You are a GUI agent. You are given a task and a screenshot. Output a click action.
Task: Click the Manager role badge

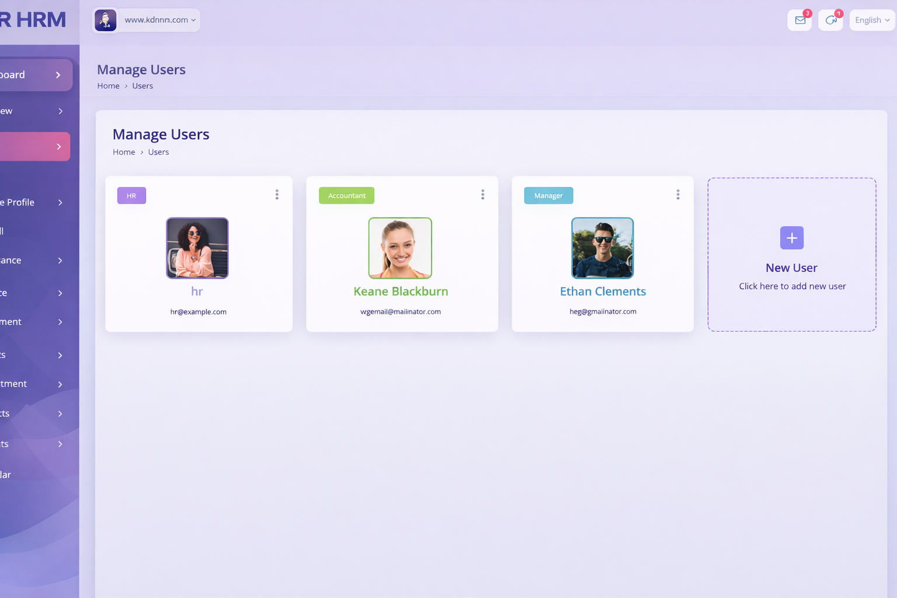pos(548,196)
